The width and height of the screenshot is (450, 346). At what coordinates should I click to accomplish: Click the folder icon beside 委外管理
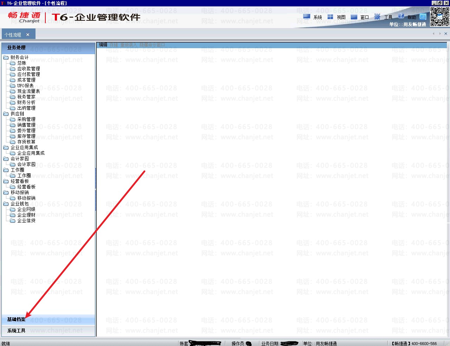coord(13,131)
